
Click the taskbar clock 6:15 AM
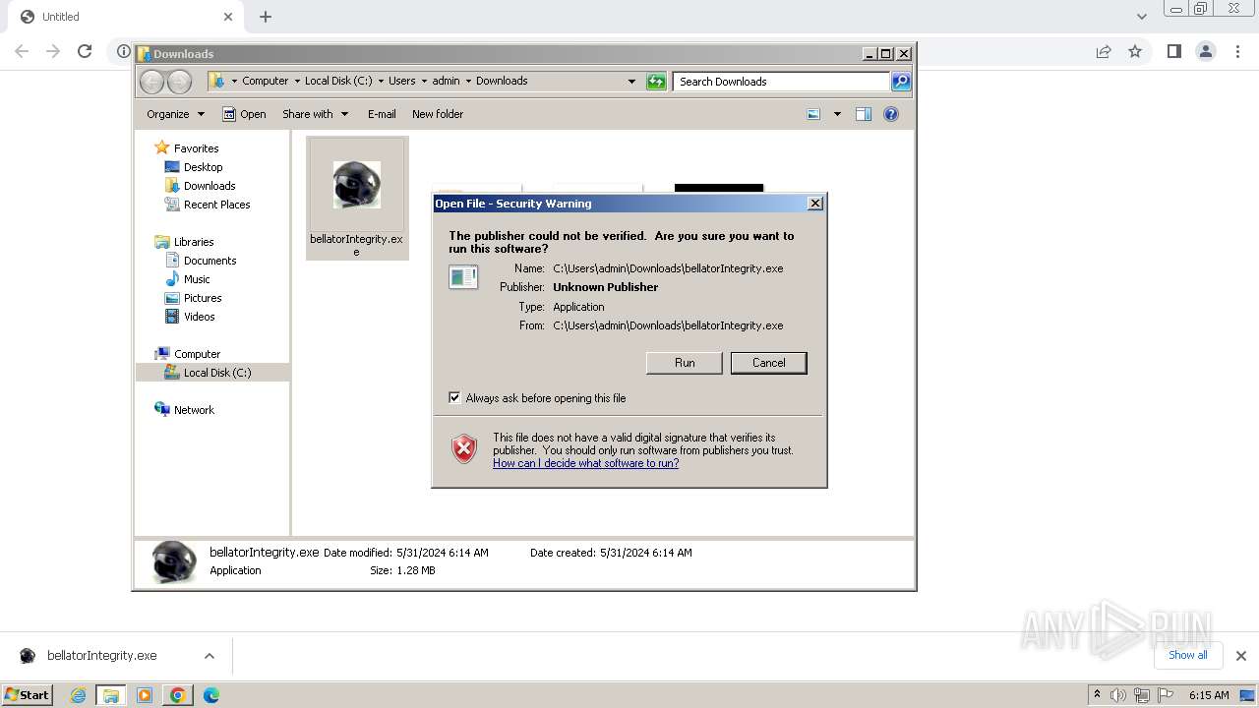click(1209, 695)
